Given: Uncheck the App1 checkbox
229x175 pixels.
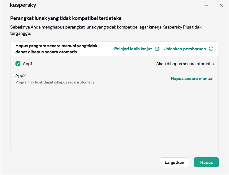Looking at the screenshot, I should coord(18,64).
